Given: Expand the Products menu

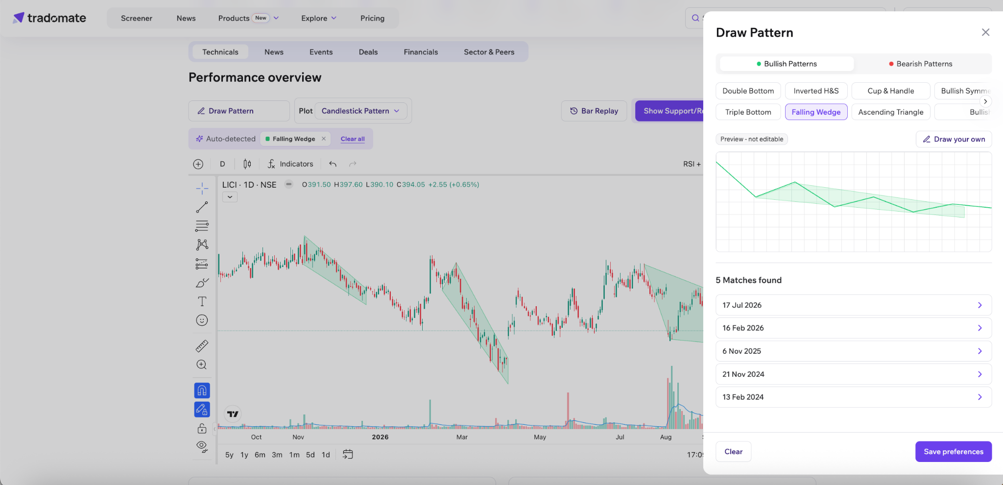Looking at the screenshot, I should pyautogui.click(x=248, y=18).
